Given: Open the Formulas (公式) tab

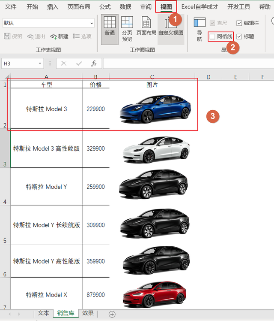Looking at the screenshot, I should (105, 7).
